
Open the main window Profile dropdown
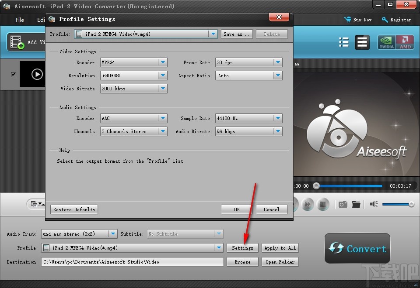pos(219,248)
